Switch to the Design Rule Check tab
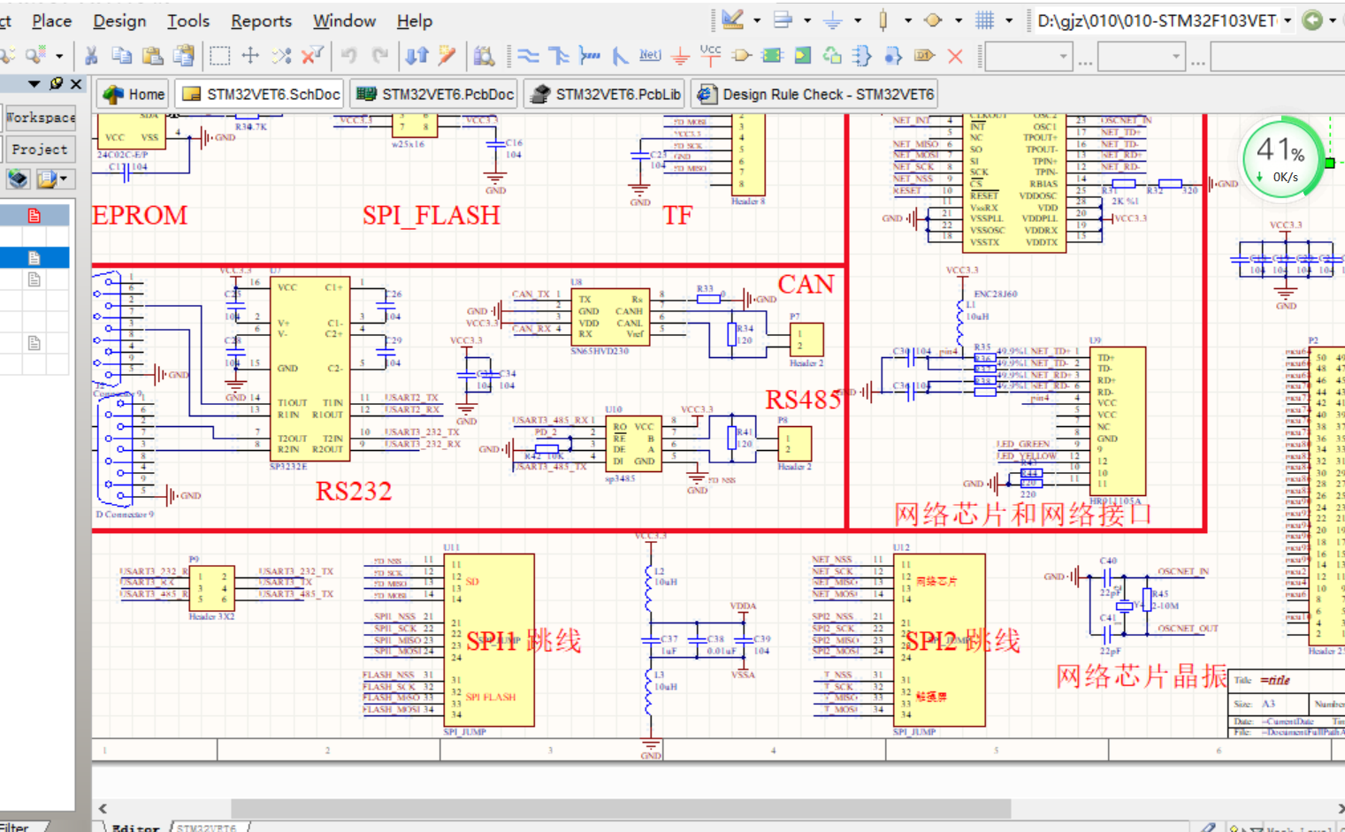1345x832 pixels. pyautogui.click(x=814, y=94)
